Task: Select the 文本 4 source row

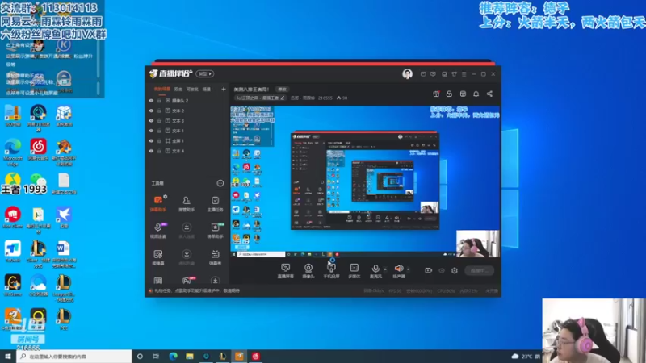Action: coord(187,151)
